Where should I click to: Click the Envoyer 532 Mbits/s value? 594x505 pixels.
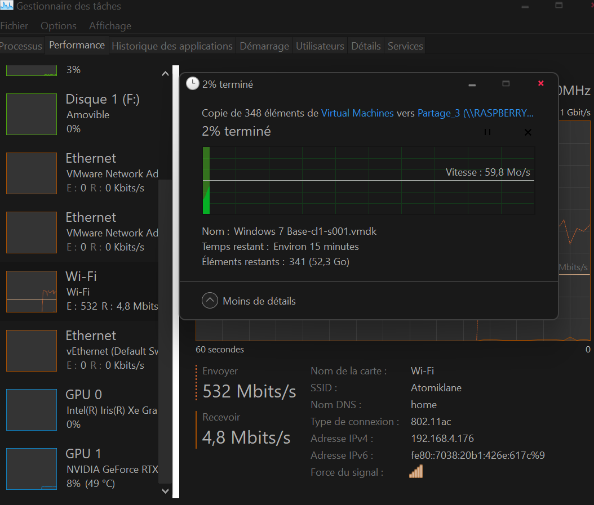(249, 391)
